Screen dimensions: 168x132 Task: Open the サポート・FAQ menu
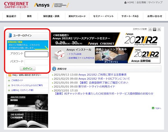(x=130, y=16)
